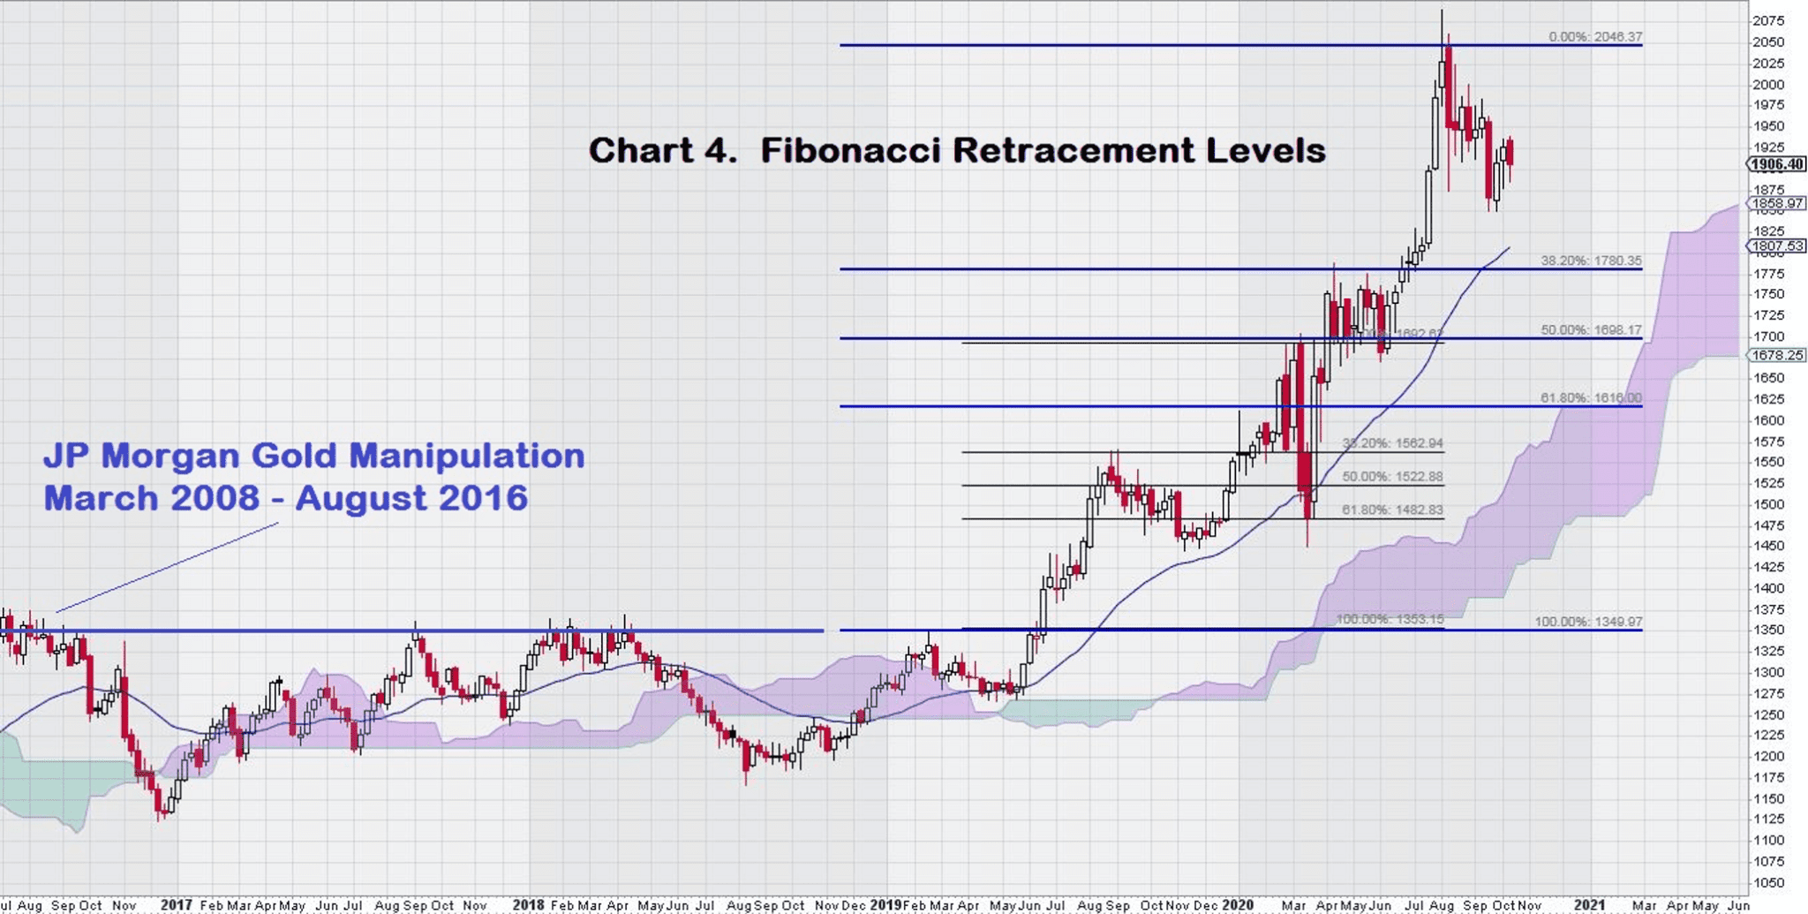Viewport: 1808px width, 914px height.
Task: Select the 1807.53 price marker on the axis
Action: click(x=1777, y=246)
